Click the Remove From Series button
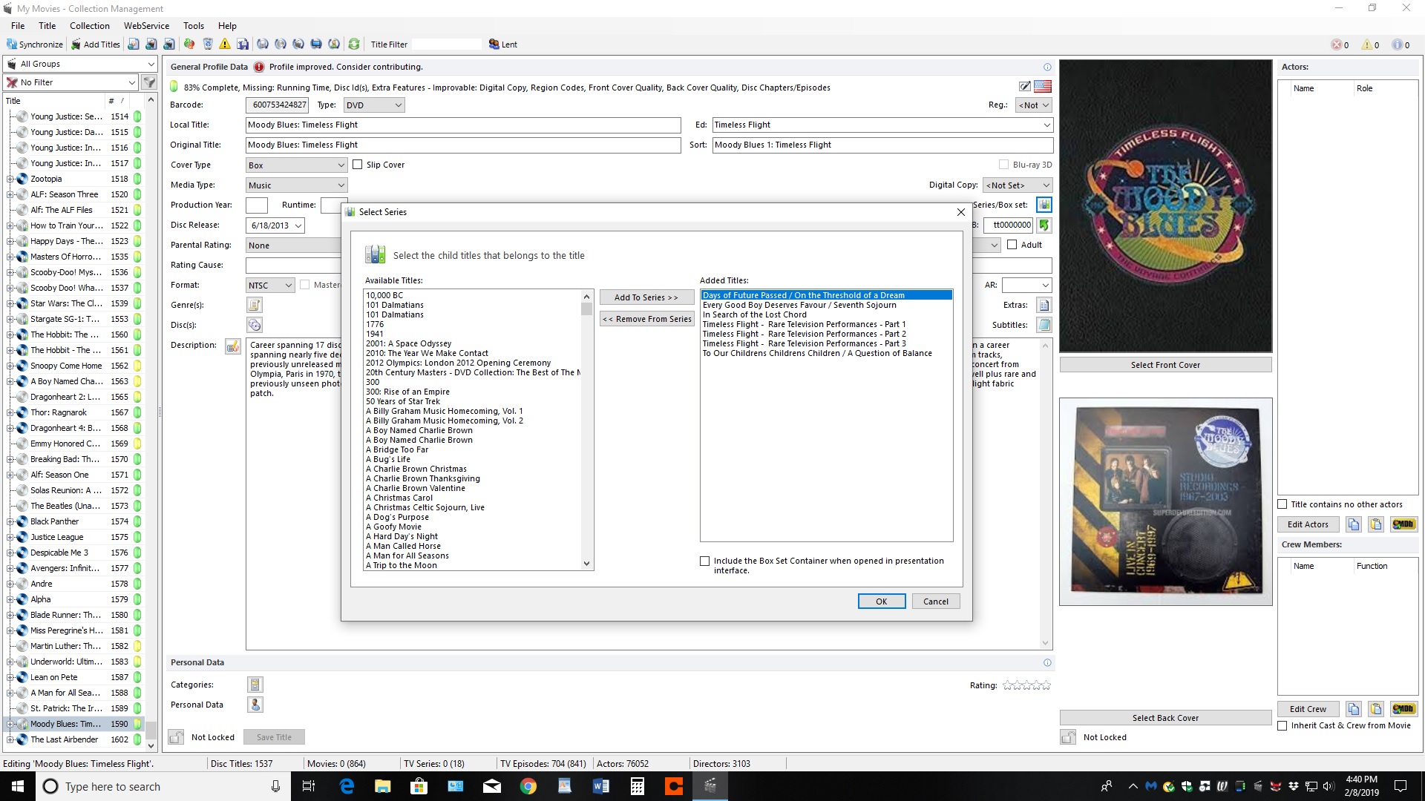This screenshot has height=801, width=1425. [x=646, y=319]
